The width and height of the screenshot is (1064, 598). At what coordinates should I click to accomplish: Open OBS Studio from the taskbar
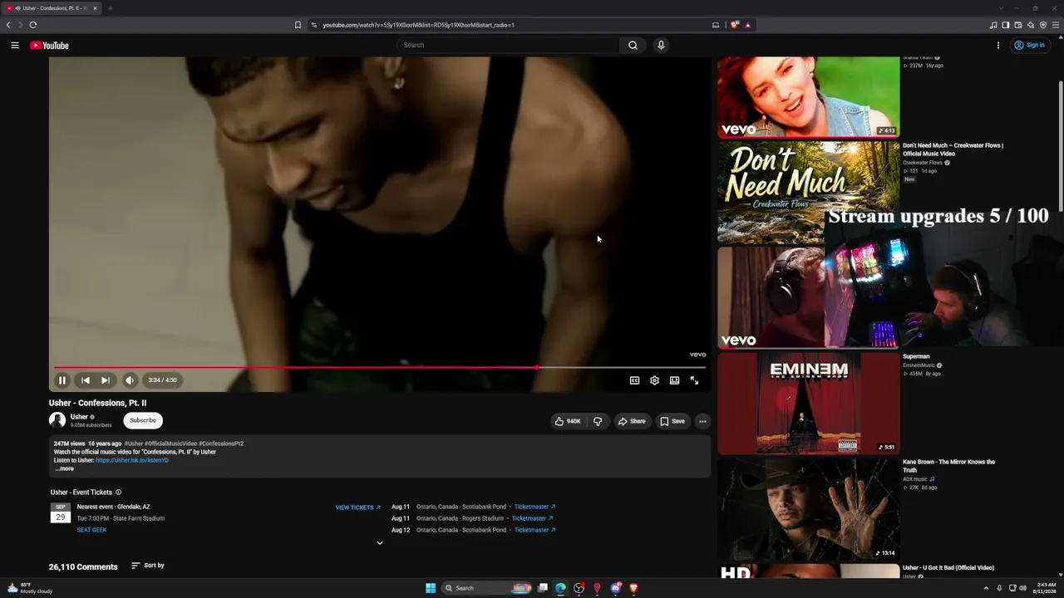579,588
